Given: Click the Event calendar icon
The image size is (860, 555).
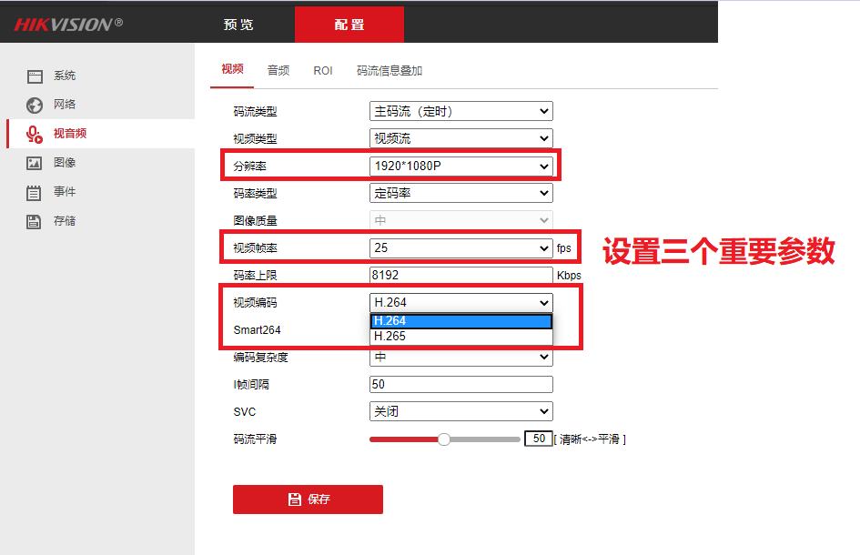Looking at the screenshot, I should tap(34, 193).
